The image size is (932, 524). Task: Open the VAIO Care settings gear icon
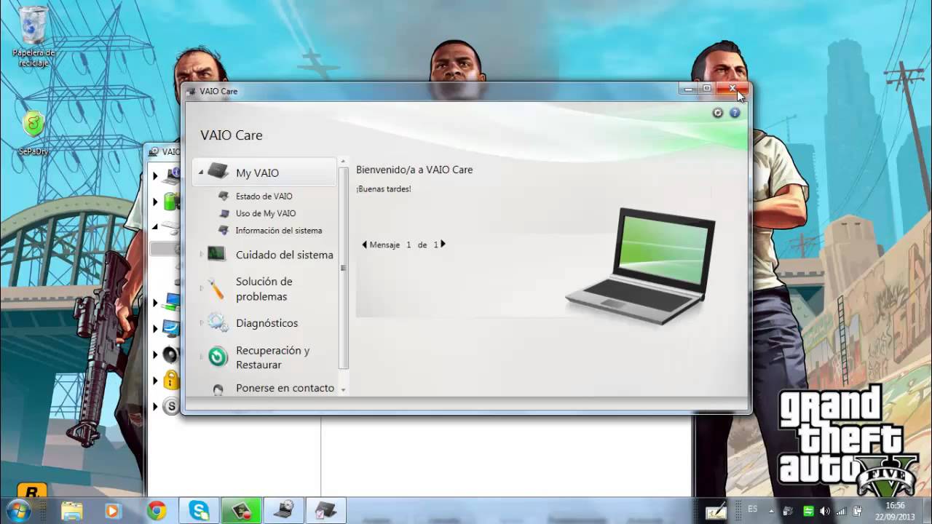pos(718,113)
